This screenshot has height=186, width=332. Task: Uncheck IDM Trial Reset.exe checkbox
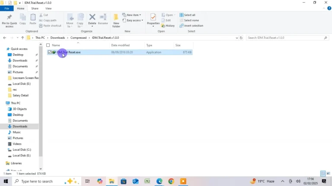tap(50, 52)
